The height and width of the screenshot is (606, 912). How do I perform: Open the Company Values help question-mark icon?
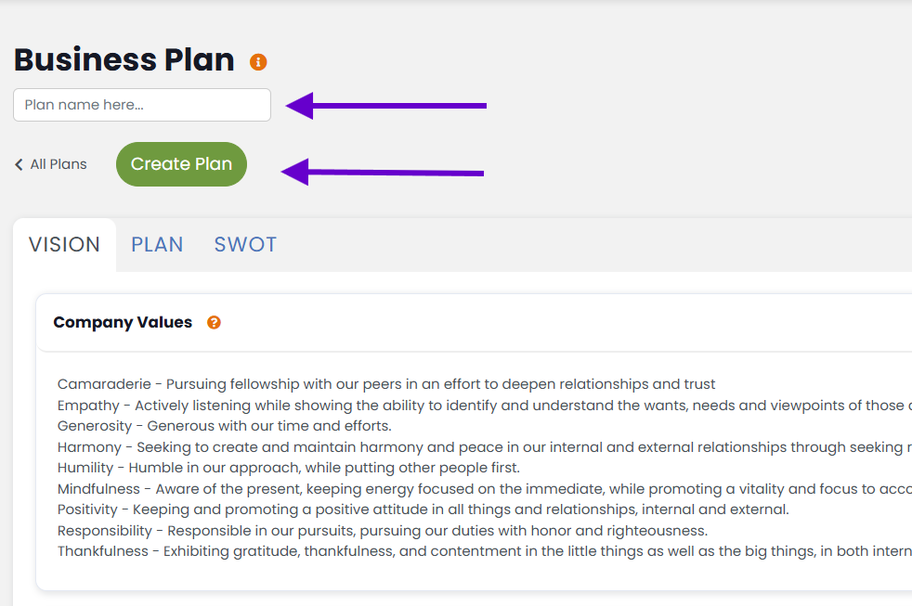tap(214, 323)
